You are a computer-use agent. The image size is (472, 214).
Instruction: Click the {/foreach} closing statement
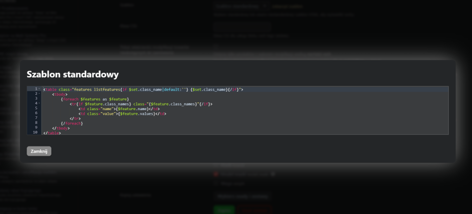(x=72, y=123)
